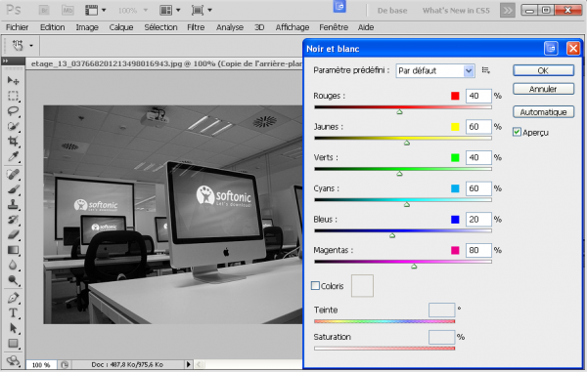Click the Automatique button
The height and width of the screenshot is (372, 587).
pos(543,112)
